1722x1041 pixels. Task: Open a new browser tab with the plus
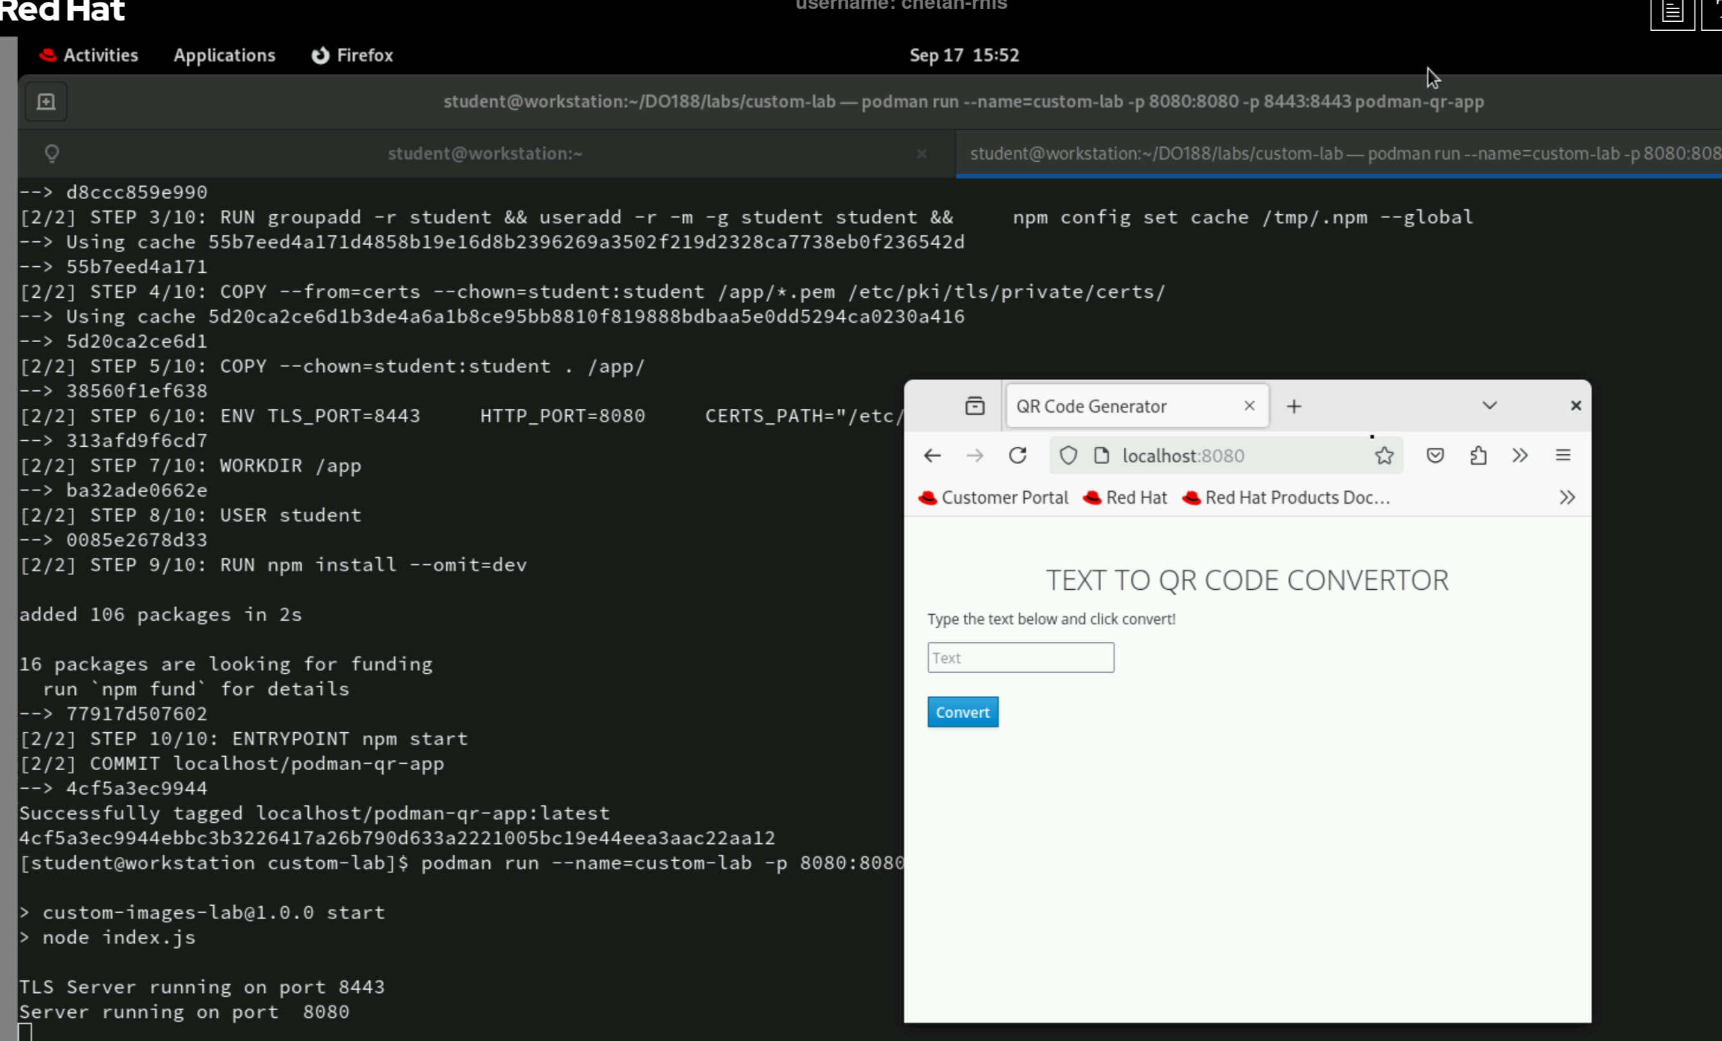[1294, 405]
